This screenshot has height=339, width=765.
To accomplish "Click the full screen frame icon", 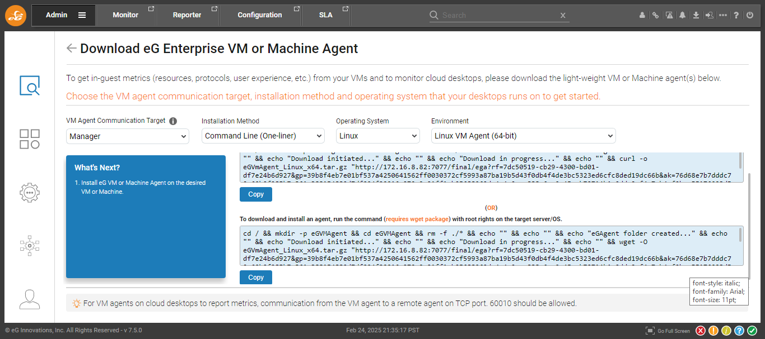I will point(650,331).
